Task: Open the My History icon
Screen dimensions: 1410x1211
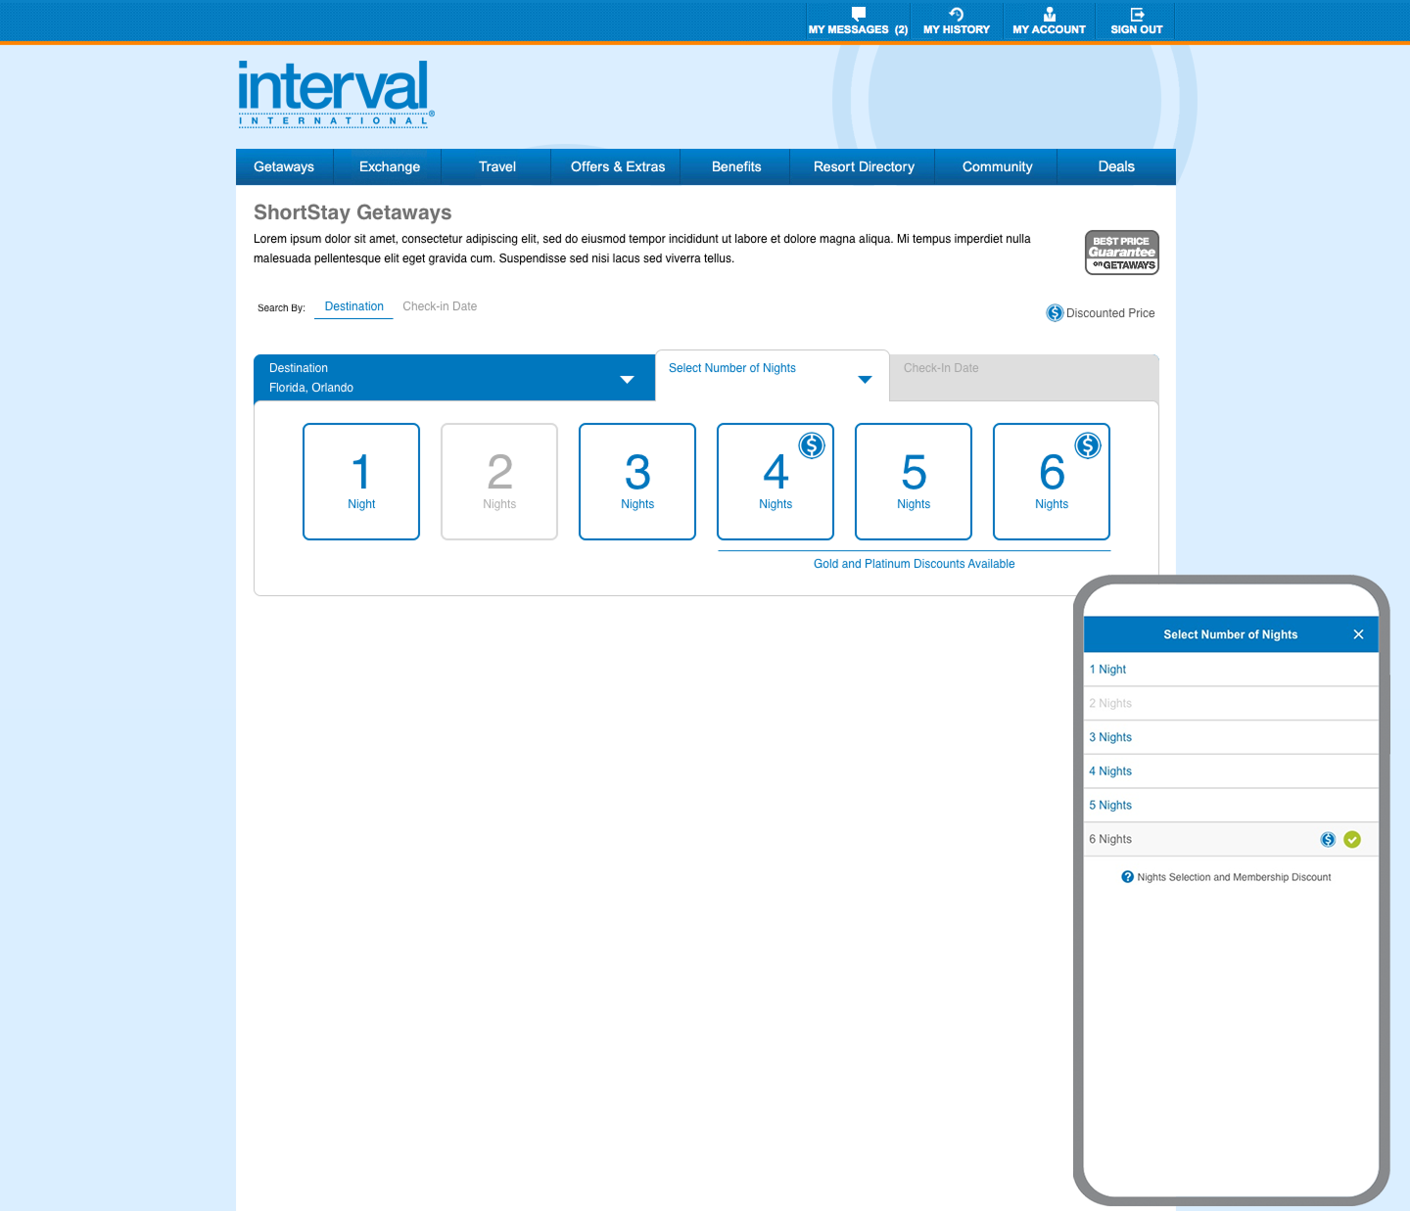Action: [956, 14]
